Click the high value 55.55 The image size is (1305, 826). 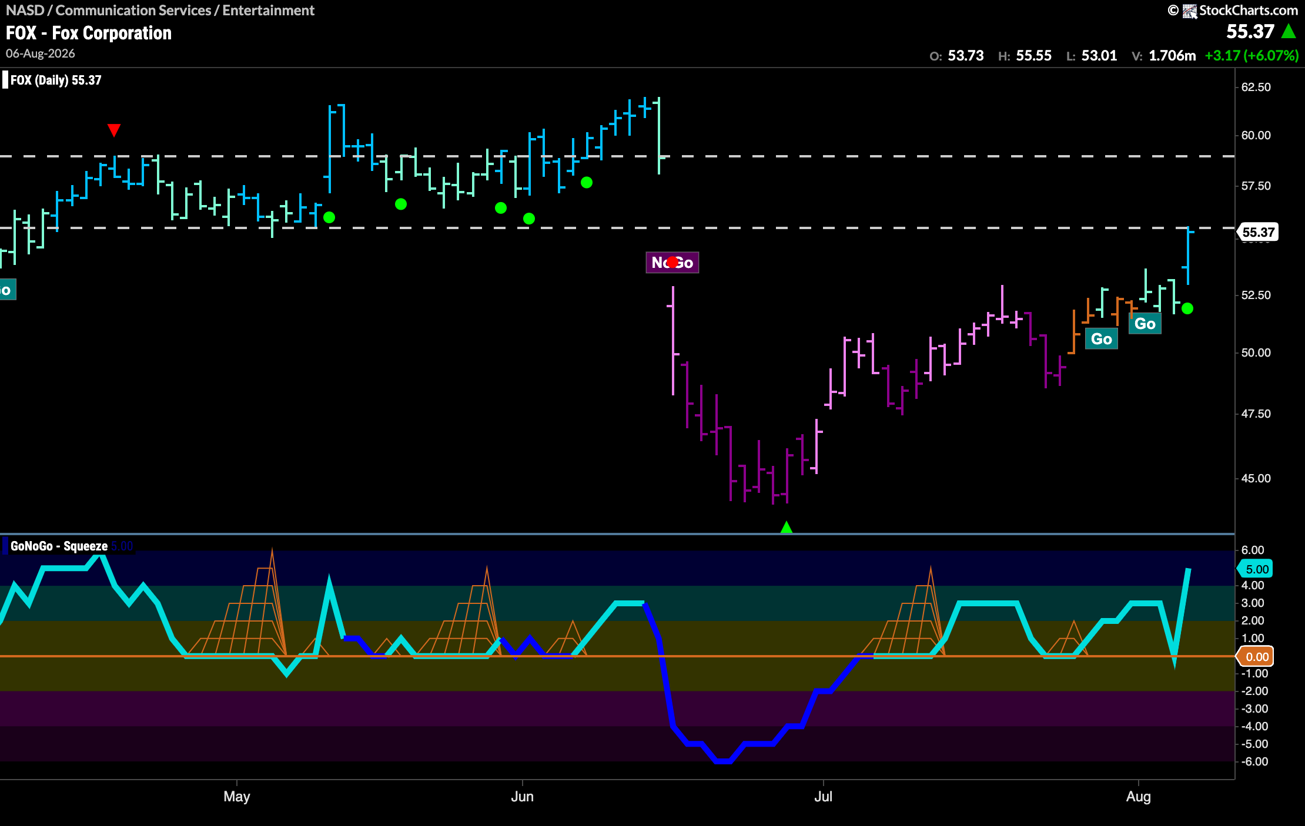pos(1034,56)
